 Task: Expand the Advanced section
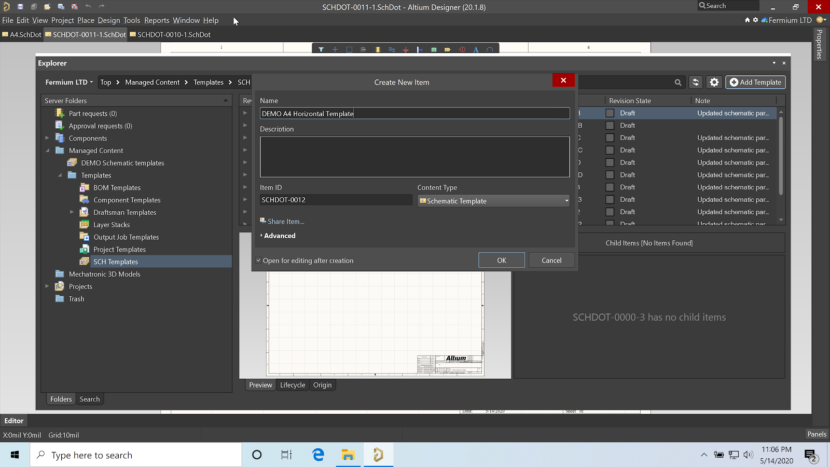tap(278, 236)
